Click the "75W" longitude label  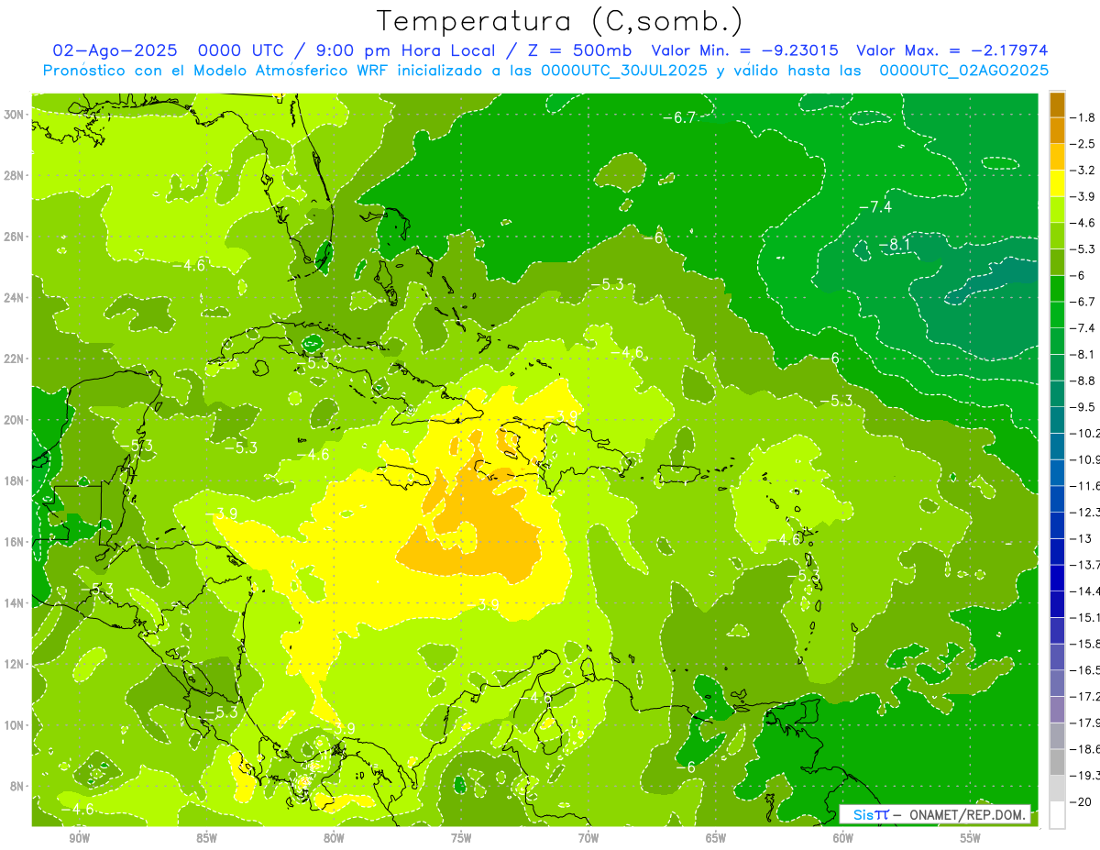(x=461, y=838)
